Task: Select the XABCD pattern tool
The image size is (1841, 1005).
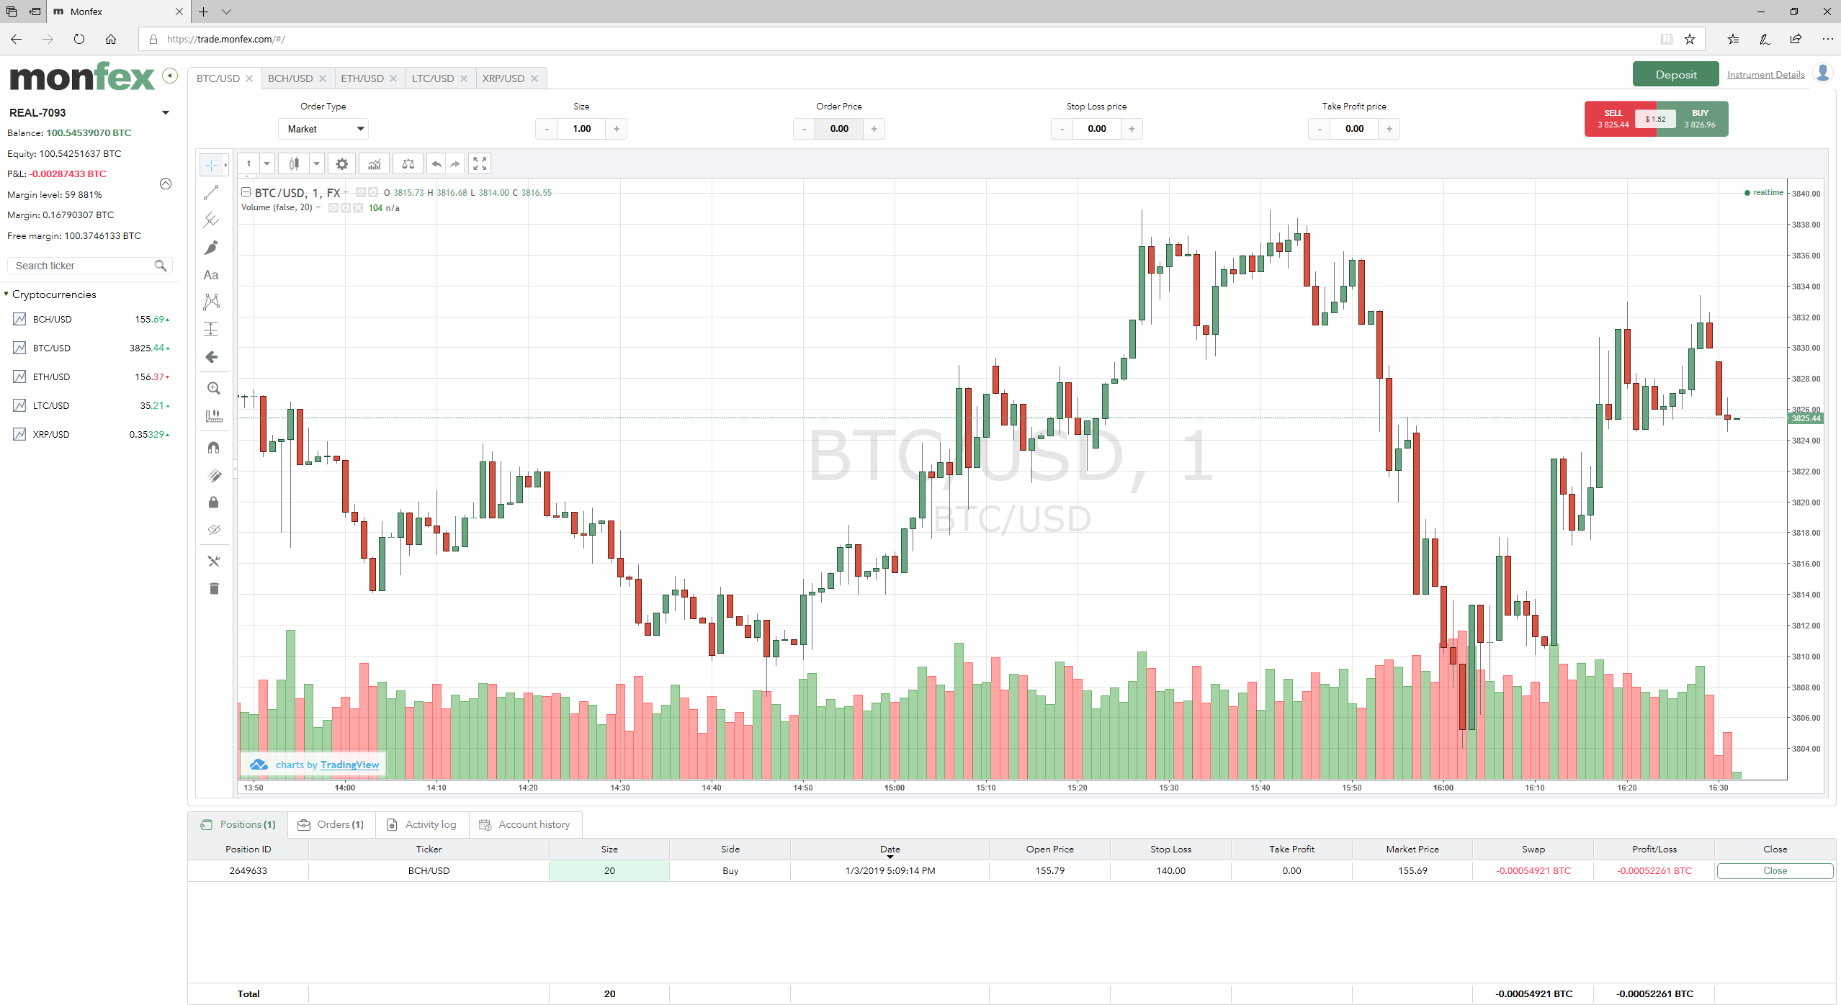Action: point(211,302)
